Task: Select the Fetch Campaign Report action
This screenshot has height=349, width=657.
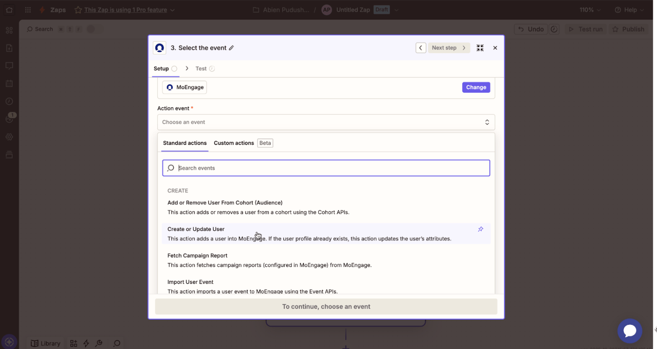Action: tap(326, 260)
